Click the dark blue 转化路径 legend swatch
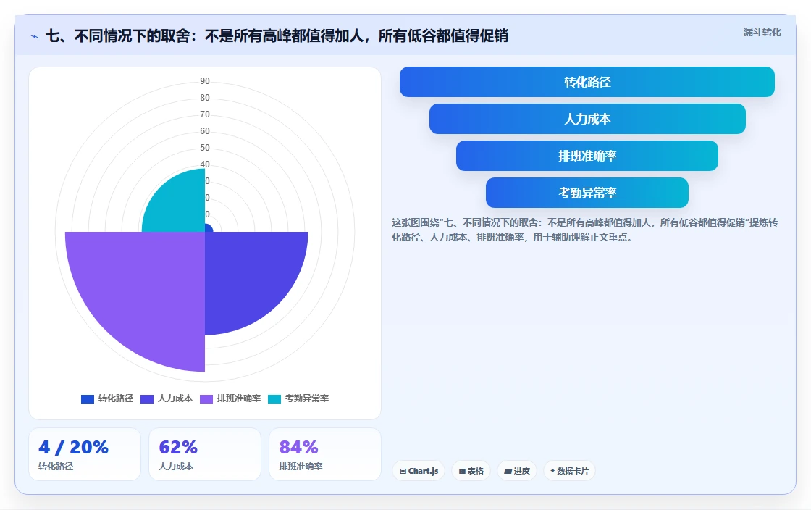Image resolution: width=811 pixels, height=510 pixels. point(88,398)
